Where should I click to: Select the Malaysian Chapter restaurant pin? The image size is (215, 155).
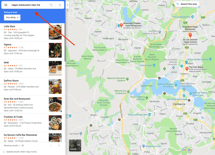pyautogui.click(x=121, y=25)
